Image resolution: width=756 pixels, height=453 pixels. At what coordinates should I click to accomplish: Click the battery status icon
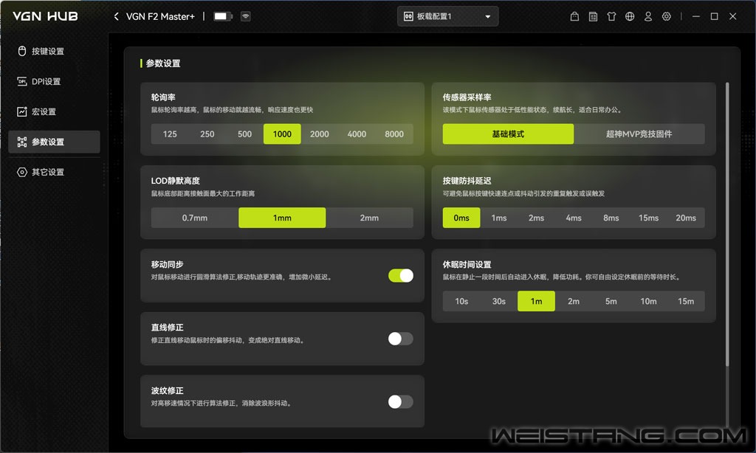coord(221,16)
